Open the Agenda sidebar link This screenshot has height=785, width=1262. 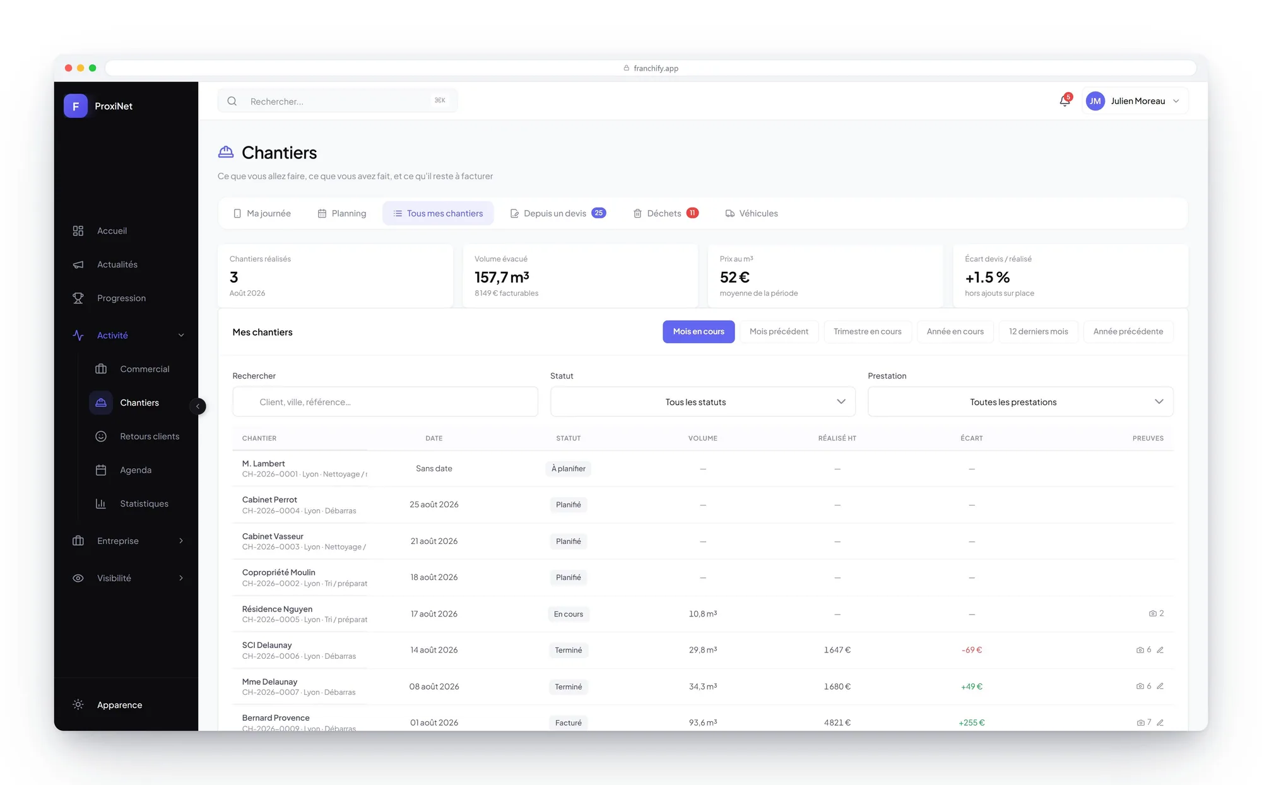(136, 470)
